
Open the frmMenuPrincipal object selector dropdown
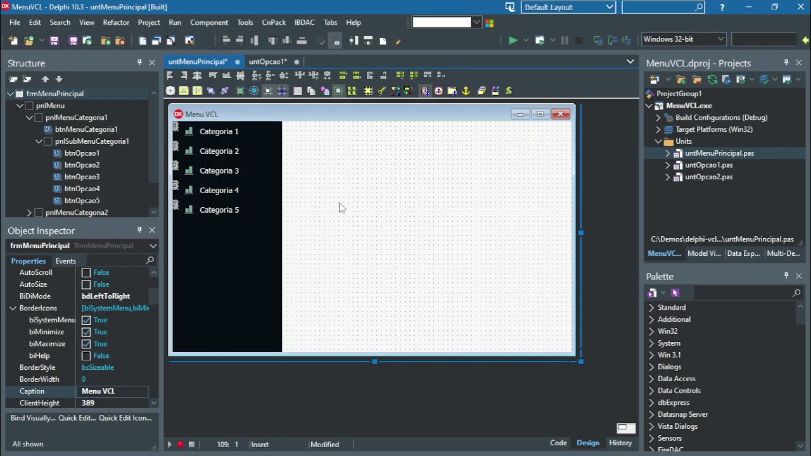click(153, 246)
